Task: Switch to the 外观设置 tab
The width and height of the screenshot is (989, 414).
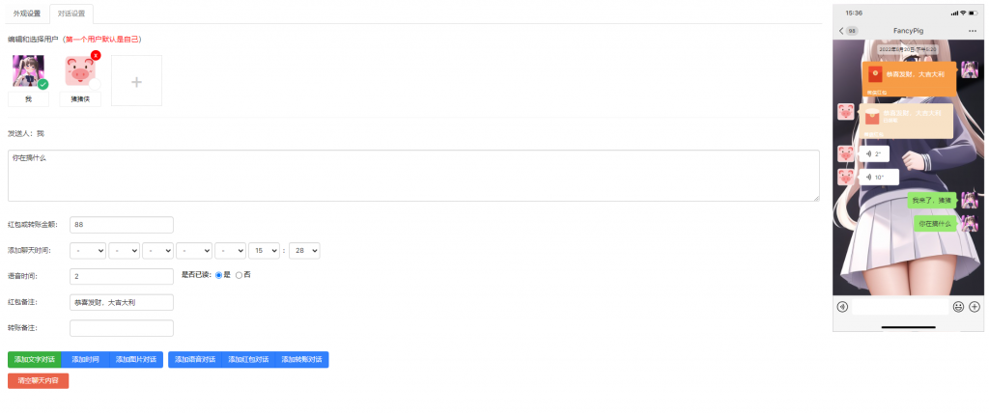Action: (27, 14)
